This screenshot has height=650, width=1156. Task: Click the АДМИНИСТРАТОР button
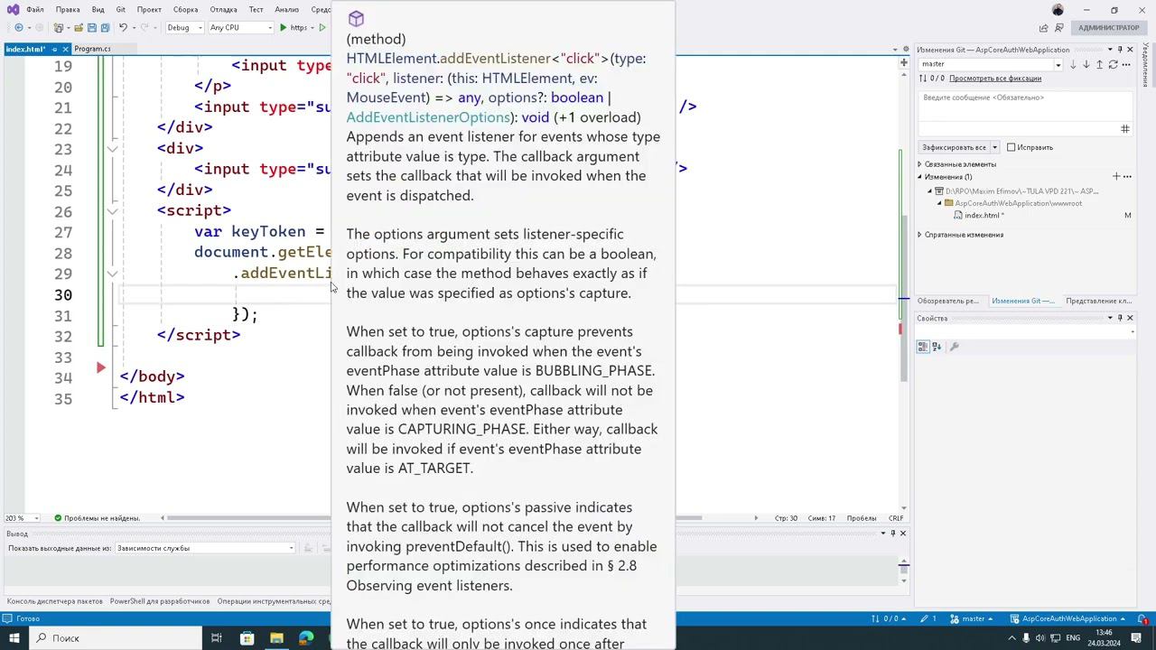[1108, 28]
